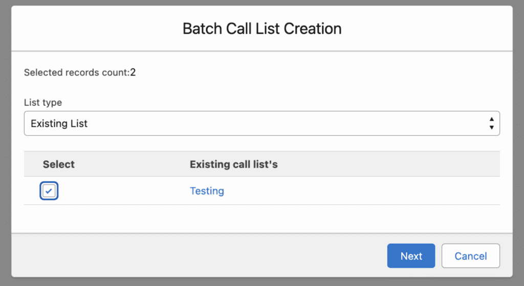
Task: Click the blue checkmark icon in Select column
Action: (49, 191)
